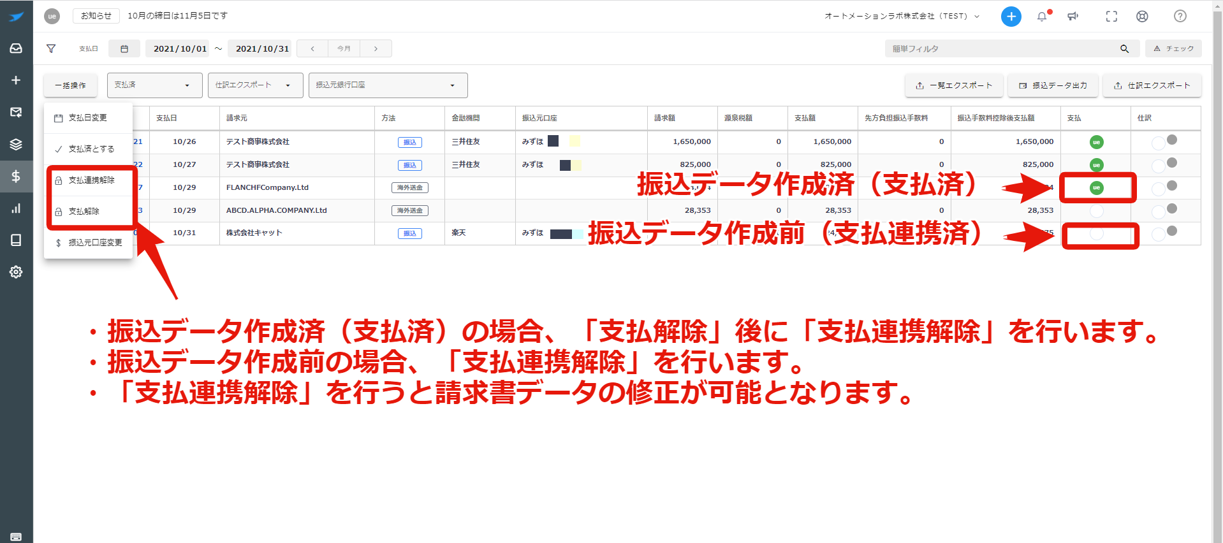1223x543 pixels.
Task: Toggle journal switch in ABCD.ALPHA.COMPANY row
Action: click(1164, 210)
